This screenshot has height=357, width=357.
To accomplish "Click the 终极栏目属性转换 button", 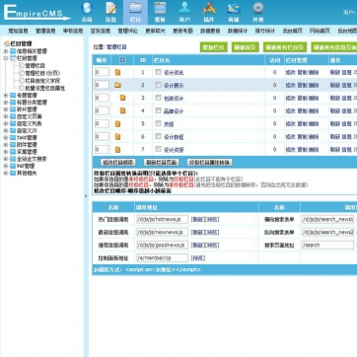I will (x=210, y=163).
